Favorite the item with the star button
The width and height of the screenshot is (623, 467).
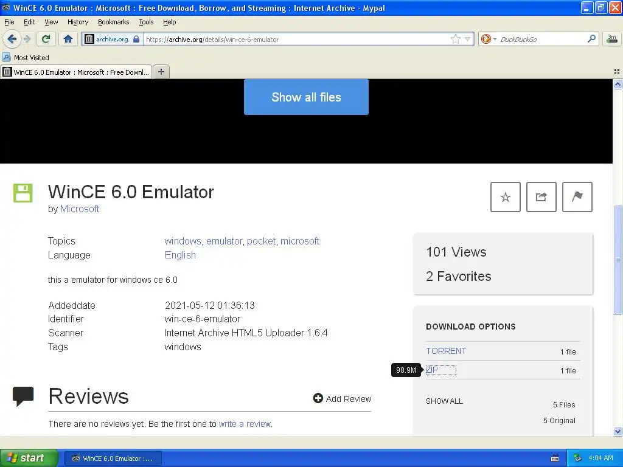click(x=506, y=197)
